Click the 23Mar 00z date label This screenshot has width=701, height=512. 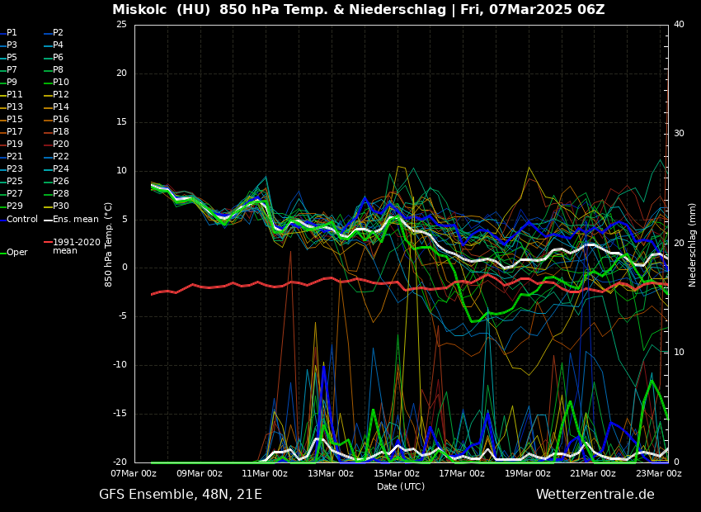pos(658,474)
